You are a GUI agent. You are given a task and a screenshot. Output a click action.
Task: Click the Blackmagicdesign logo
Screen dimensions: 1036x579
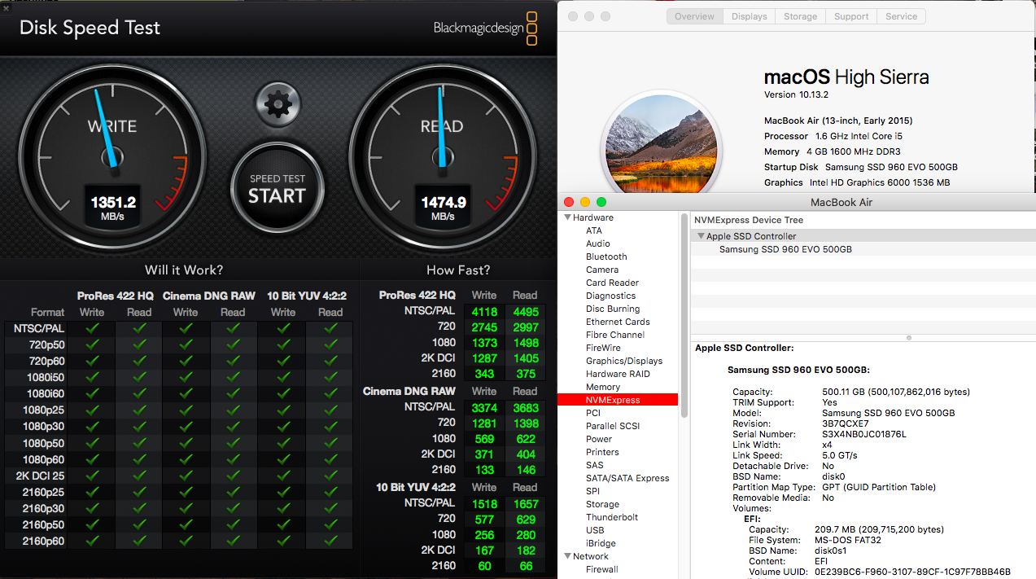point(486,28)
